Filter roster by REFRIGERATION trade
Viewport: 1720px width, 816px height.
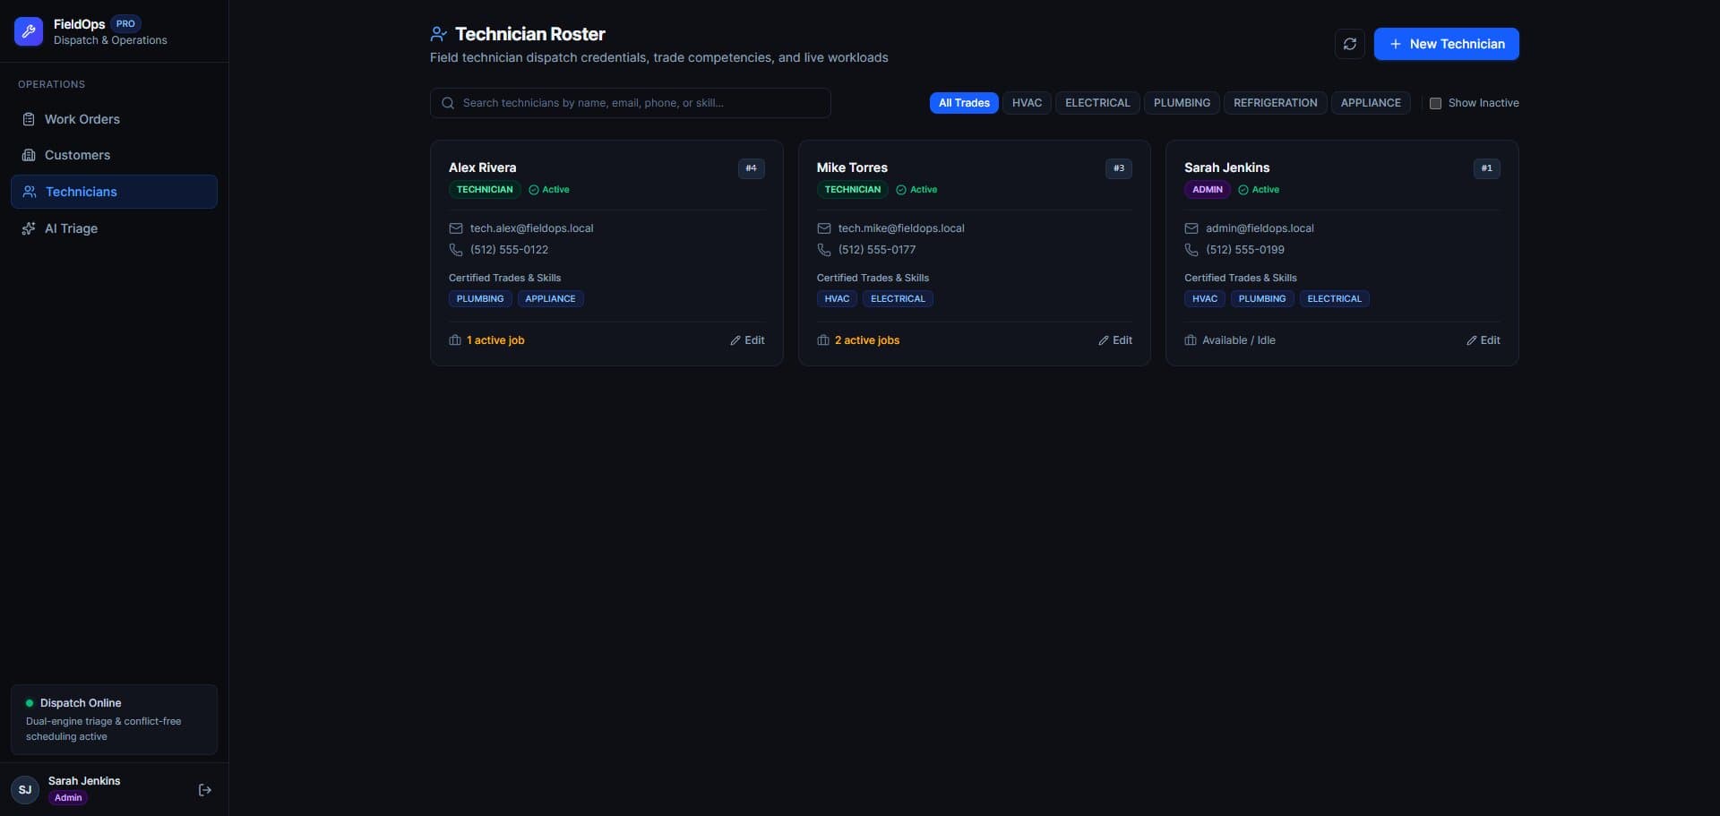(1275, 103)
